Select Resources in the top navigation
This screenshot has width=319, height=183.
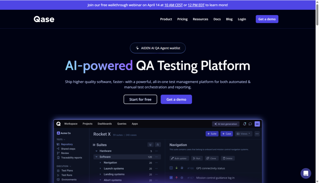[200, 19]
